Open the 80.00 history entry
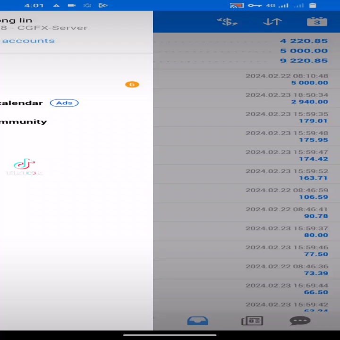Screen dimensions: 340x340 pos(246,231)
